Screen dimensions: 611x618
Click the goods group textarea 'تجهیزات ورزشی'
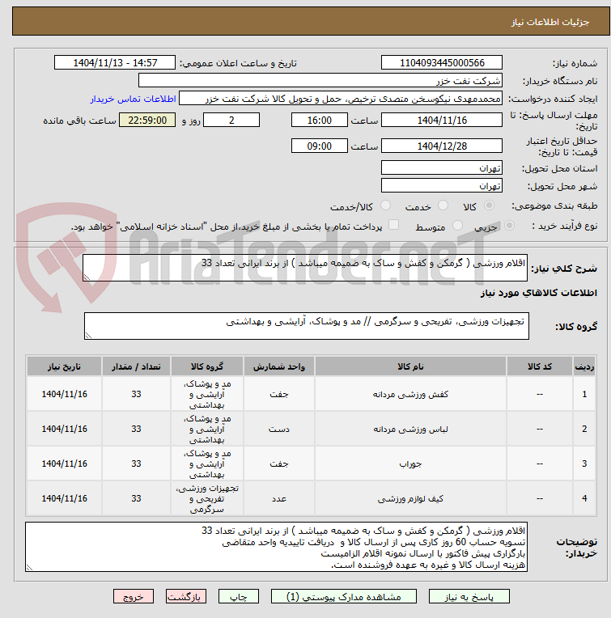click(306, 326)
